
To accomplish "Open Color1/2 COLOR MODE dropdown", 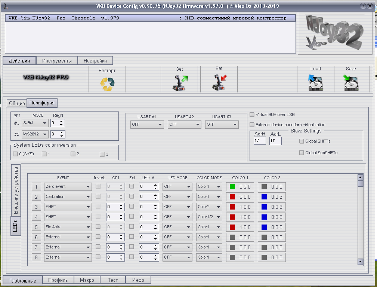I will click(209, 217).
